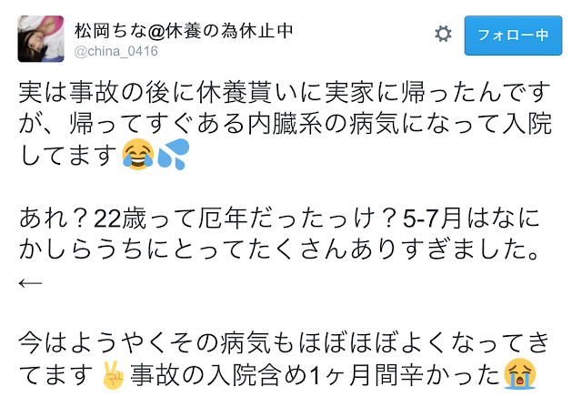Click the フォロー中 follow button
582x397 pixels.
(x=513, y=36)
